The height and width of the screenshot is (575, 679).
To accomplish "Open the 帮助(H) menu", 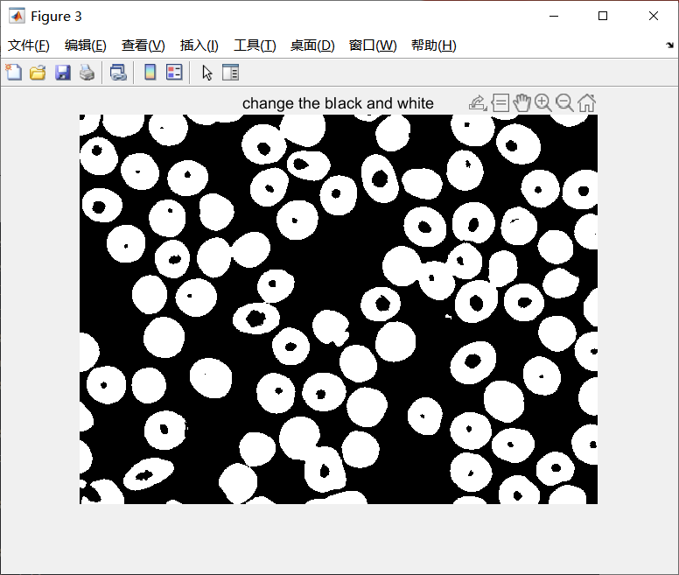I will tap(433, 45).
